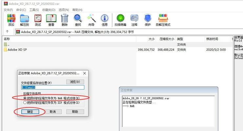Screen dimensions: 243x131
Task: Click the Browse (浏览) button
Action: click(75, 82)
